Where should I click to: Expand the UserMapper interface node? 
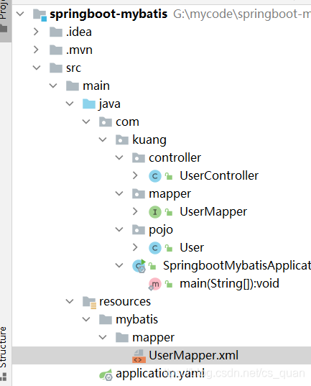[135, 211]
